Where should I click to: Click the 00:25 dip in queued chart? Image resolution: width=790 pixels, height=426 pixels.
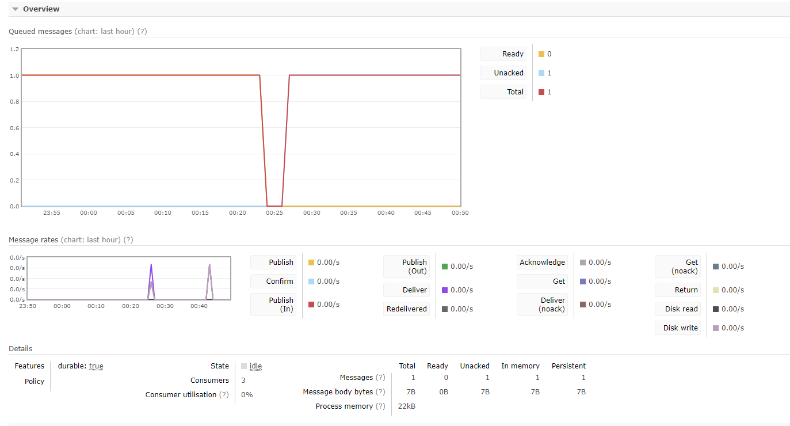[x=274, y=205]
